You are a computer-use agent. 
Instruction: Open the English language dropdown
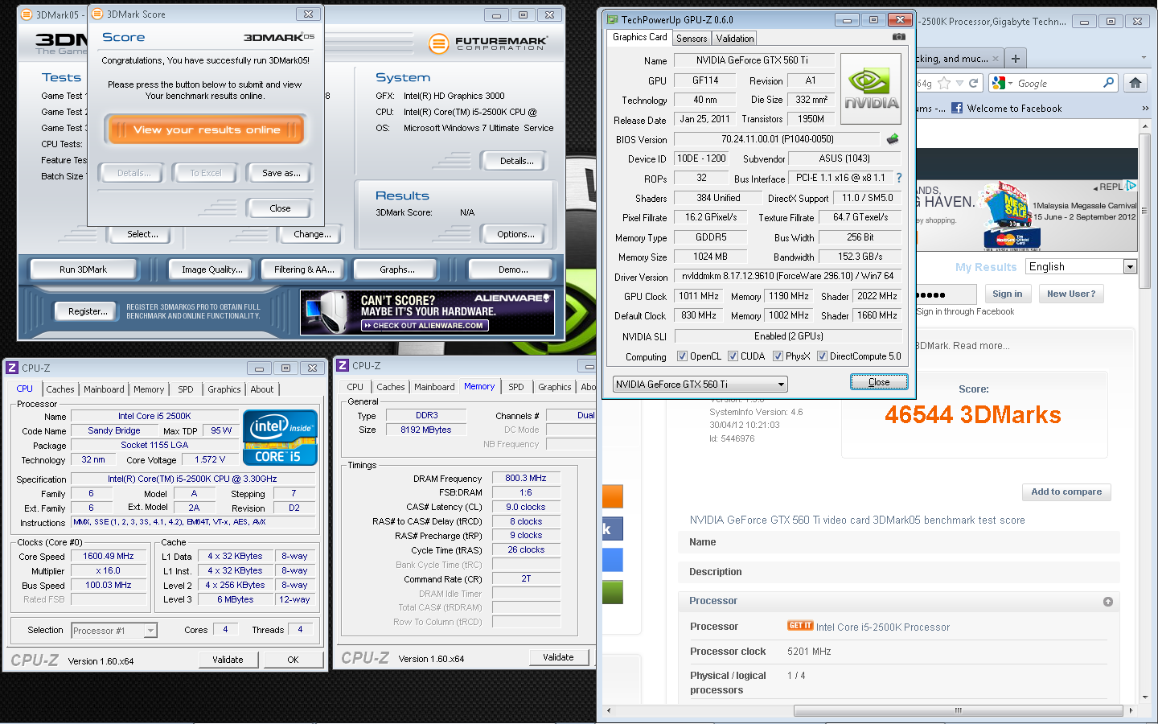coord(1081,267)
